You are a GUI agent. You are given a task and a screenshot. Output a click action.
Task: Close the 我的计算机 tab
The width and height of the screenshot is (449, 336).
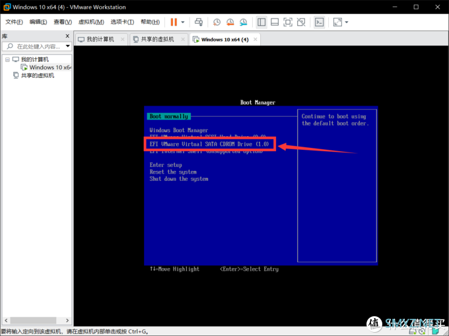pyautogui.click(x=123, y=39)
